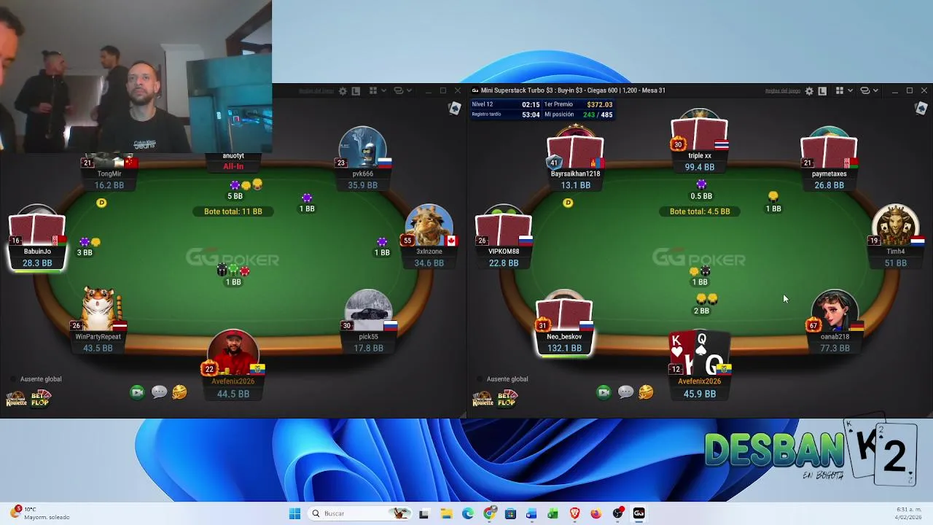933x525 pixels.
Task: Open Microsoft Store from the taskbar
Action: pyautogui.click(x=510, y=513)
